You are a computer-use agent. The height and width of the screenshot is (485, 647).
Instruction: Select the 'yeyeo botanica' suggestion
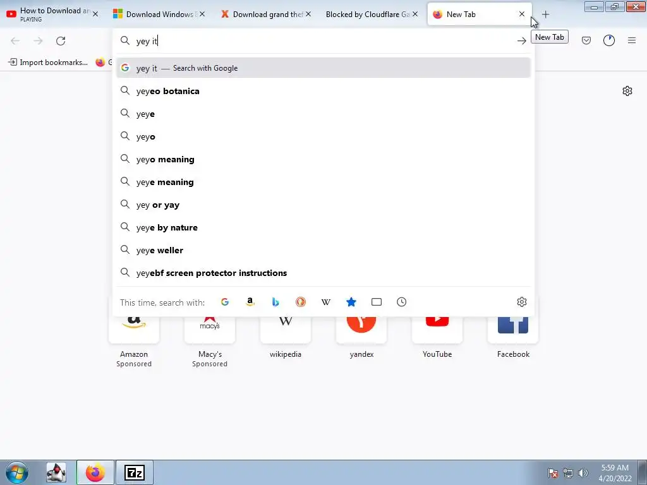click(323, 91)
